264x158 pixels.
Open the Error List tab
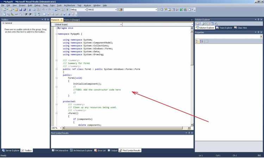click(x=100, y=150)
